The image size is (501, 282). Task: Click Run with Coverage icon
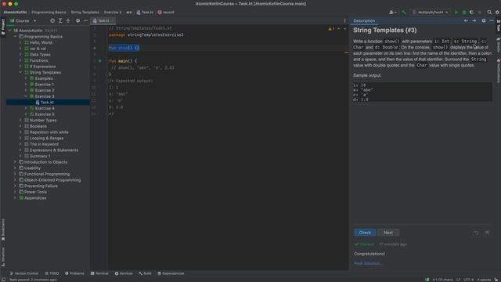click(x=471, y=13)
